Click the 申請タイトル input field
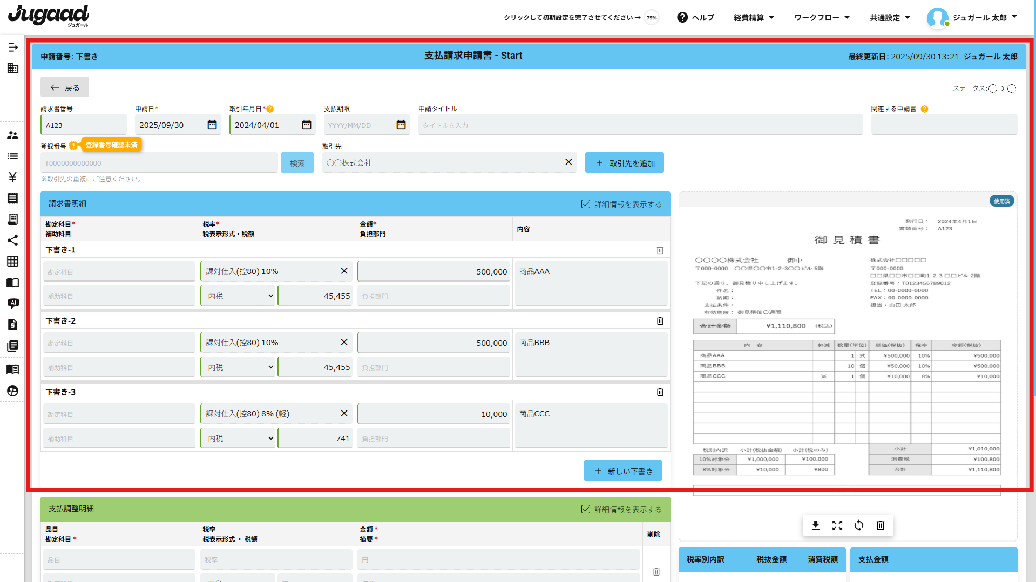 [x=640, y=125]
